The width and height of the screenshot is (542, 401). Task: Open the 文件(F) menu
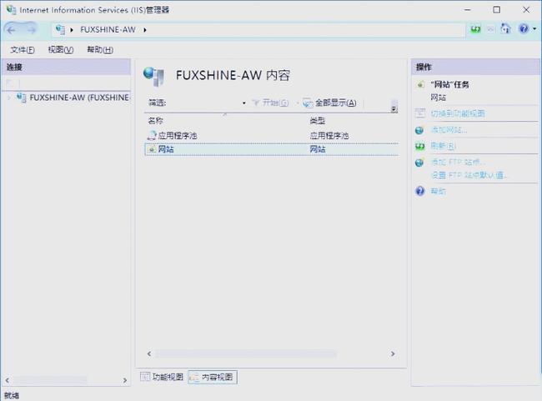23,50
